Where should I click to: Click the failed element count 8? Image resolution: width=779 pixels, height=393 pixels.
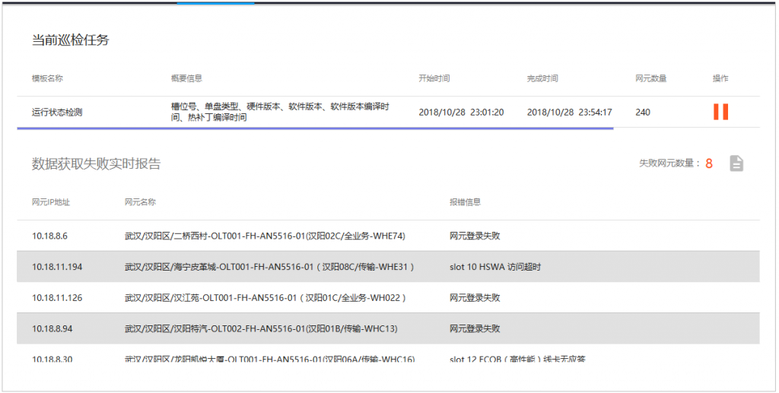[708, 163]
